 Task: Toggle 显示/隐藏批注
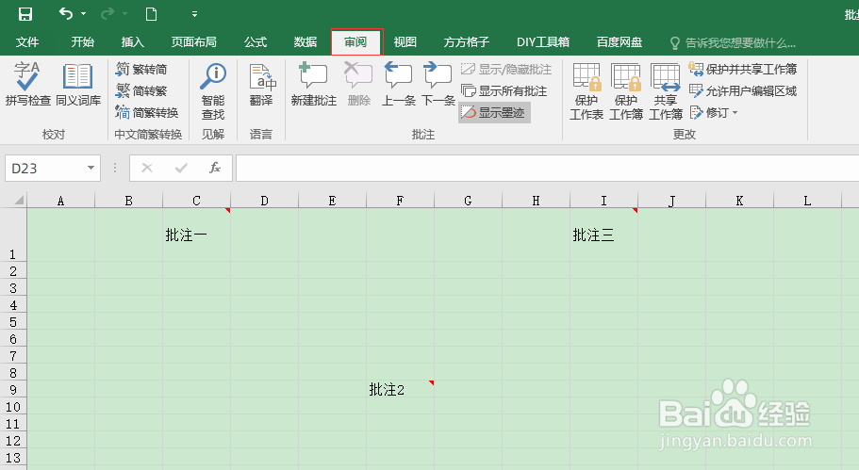506,70
